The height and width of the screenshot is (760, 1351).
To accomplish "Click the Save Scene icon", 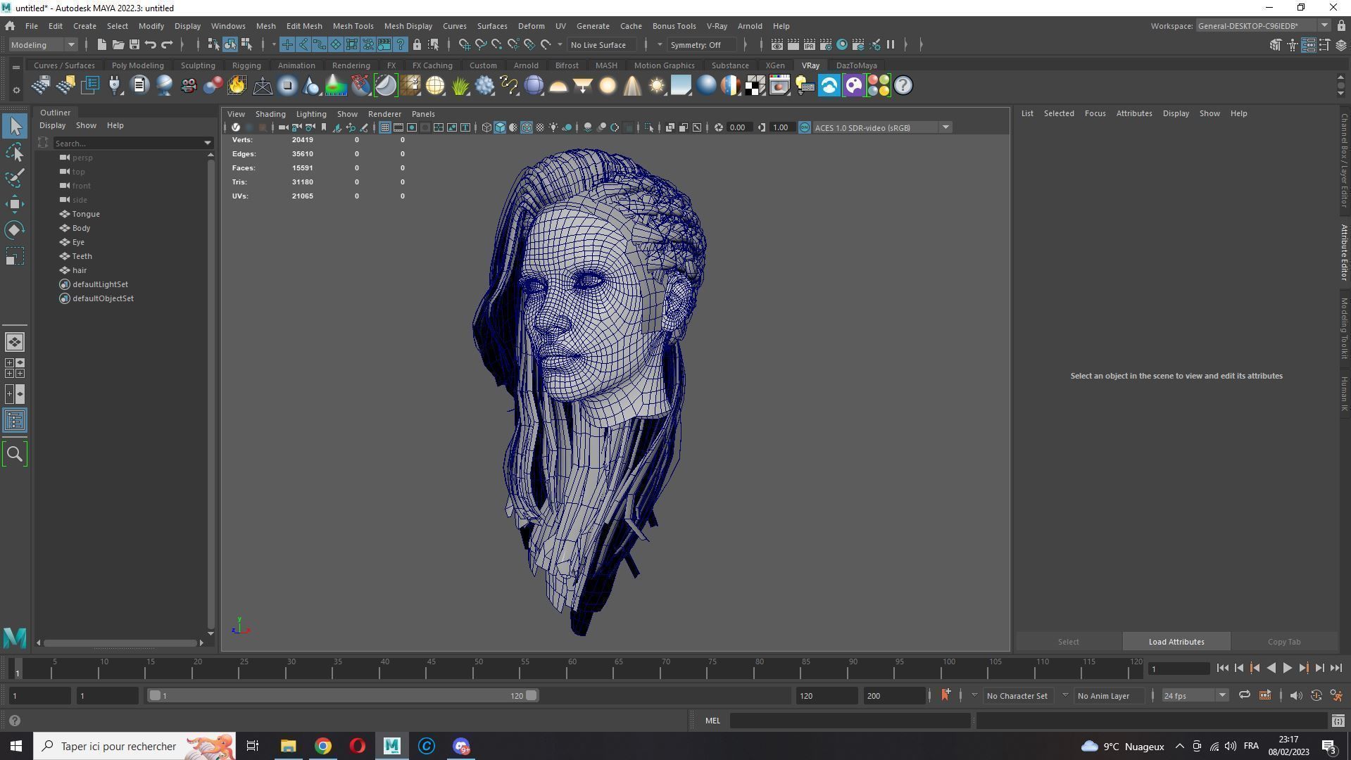I will click(134, 45).
